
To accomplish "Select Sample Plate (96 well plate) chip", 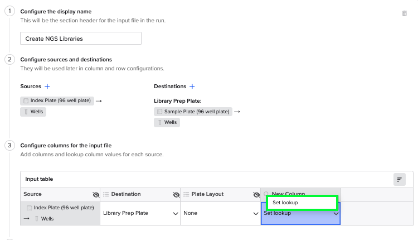I will [193, 112].
